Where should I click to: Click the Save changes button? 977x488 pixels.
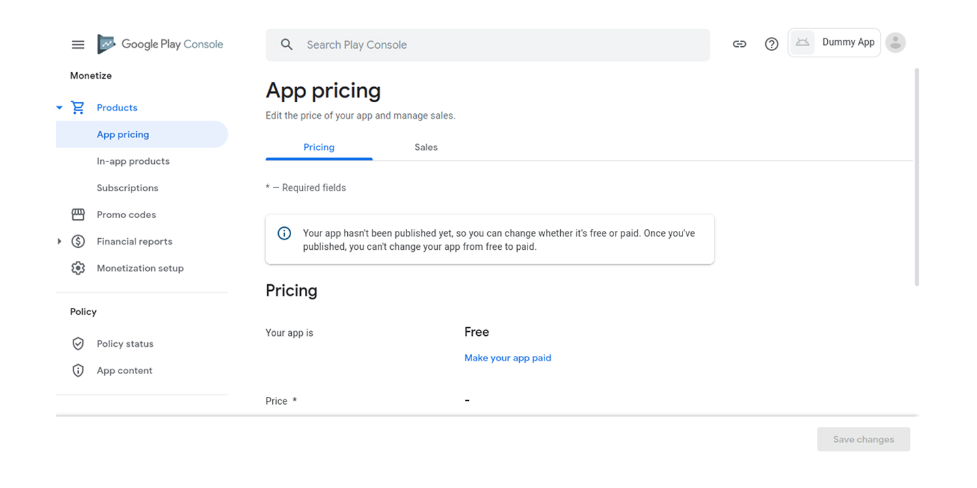tap(863, 439)
